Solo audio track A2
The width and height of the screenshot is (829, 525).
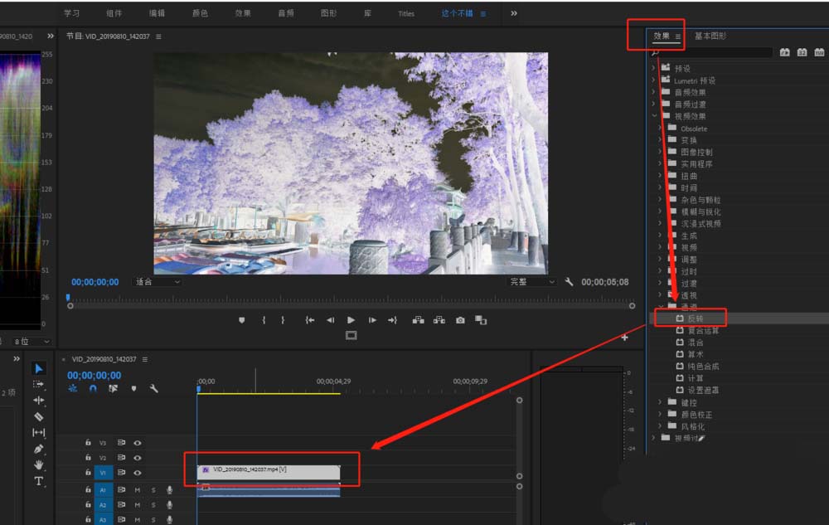click(x=154, y=505)
